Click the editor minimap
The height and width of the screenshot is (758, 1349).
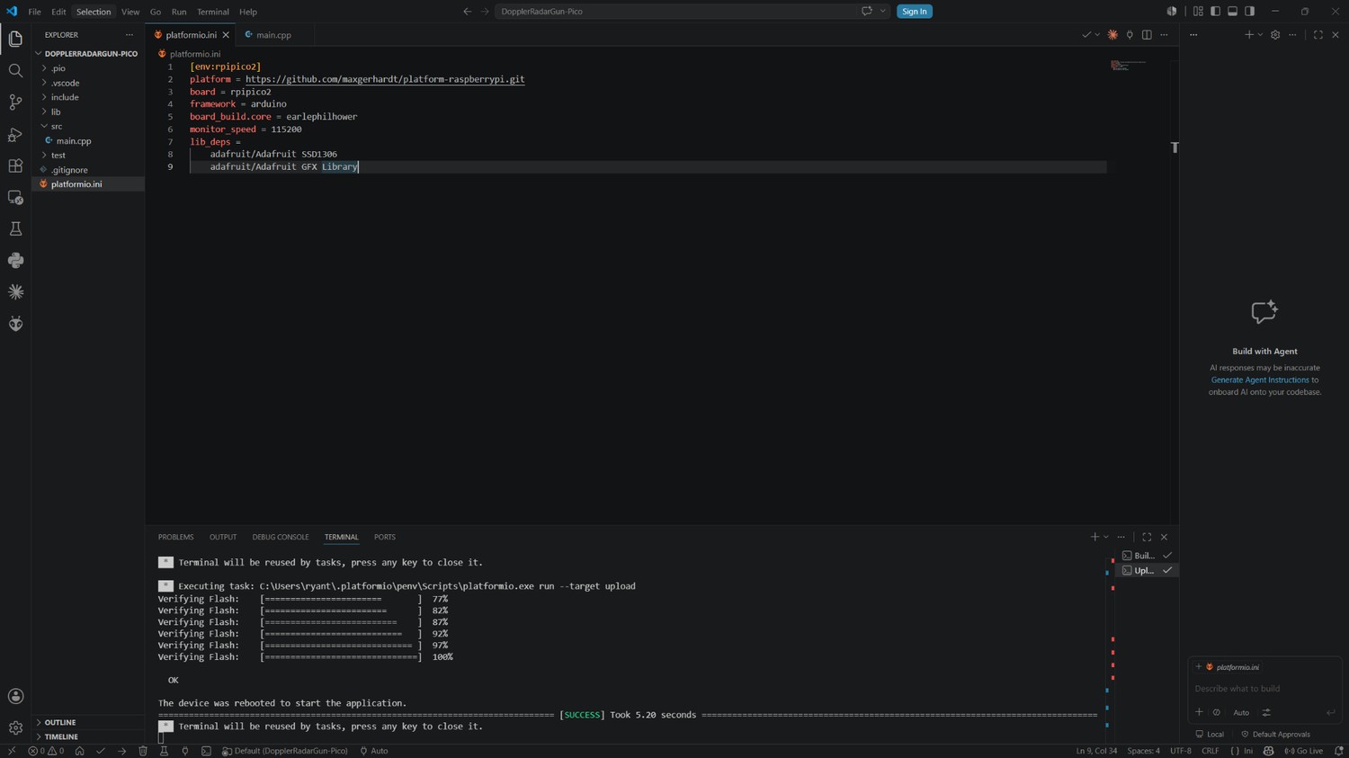(1129, 65)
